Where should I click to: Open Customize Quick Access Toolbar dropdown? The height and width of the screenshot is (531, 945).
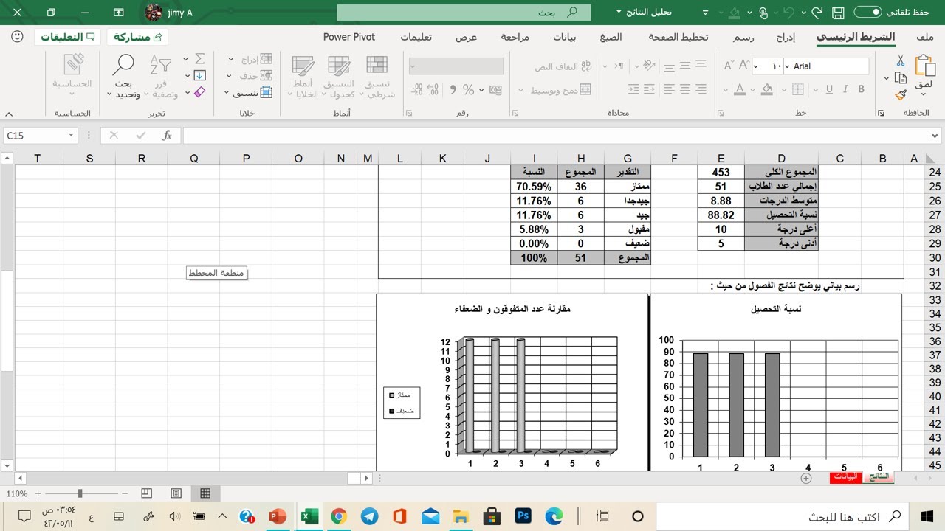click(705, 13)
